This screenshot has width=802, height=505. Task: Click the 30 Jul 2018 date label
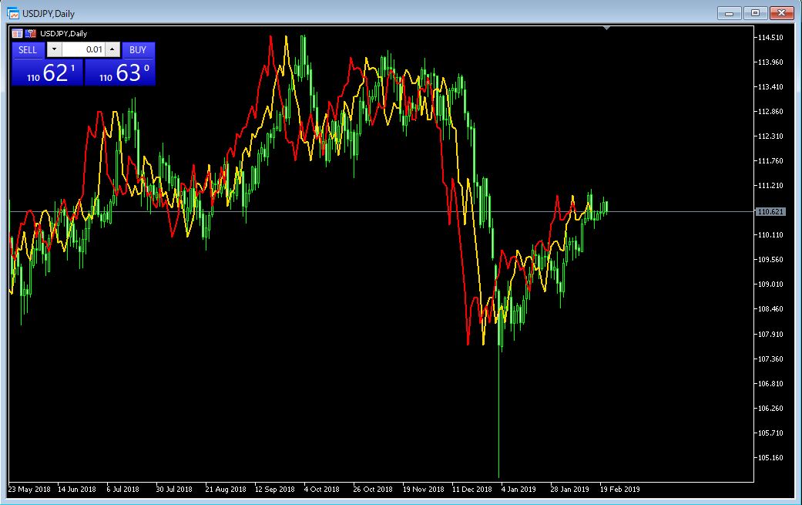(174, 489)
